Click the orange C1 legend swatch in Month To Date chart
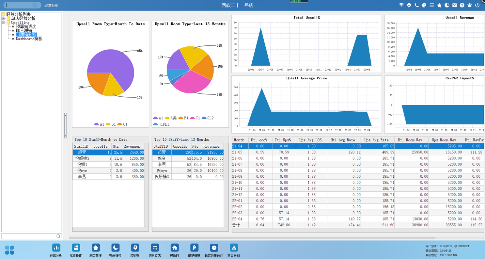The width and height of the screenshot is (485, 259). coord(120,124)
